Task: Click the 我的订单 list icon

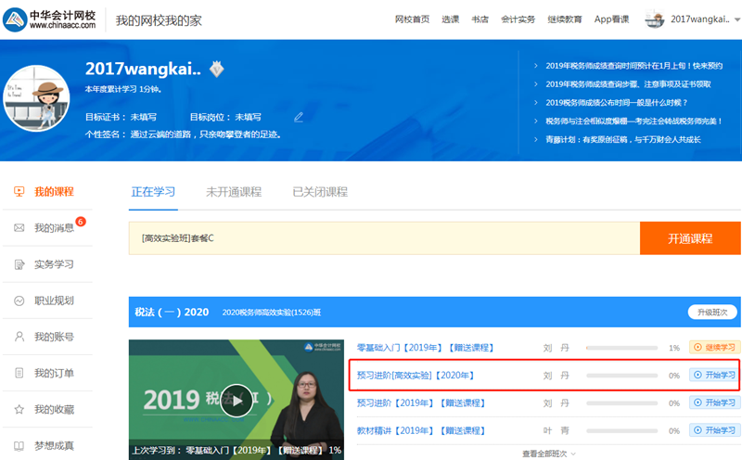Action: point(19,373)
